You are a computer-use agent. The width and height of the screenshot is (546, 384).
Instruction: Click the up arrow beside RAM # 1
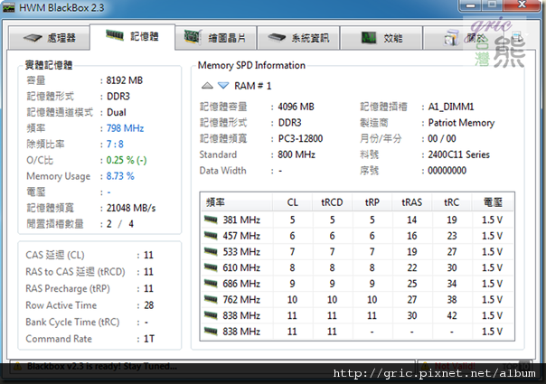207,85
